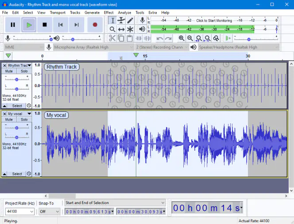Zoom in on the waveform

click(181, 38)
